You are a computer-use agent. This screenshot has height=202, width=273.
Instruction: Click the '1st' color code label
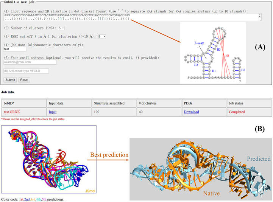pos(21,199)
